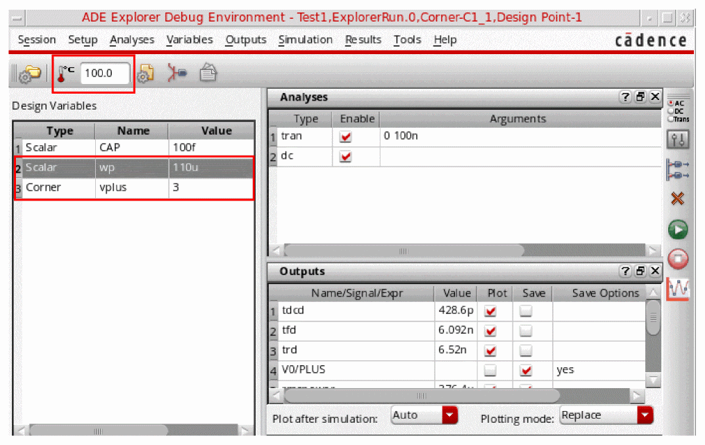This screenshot has height=445, width=705.
Task: Open the Setup menu
Action: pyautogui.click(x=83, y=40)
